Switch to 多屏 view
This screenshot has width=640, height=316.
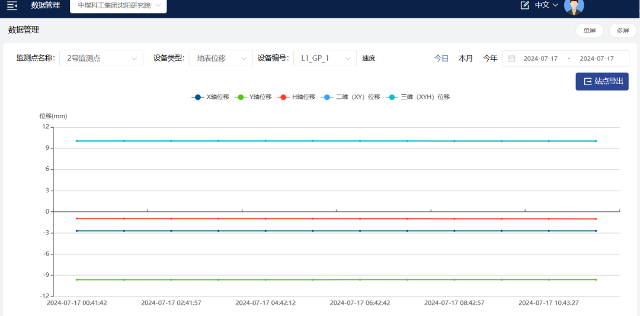coord(622,30)
